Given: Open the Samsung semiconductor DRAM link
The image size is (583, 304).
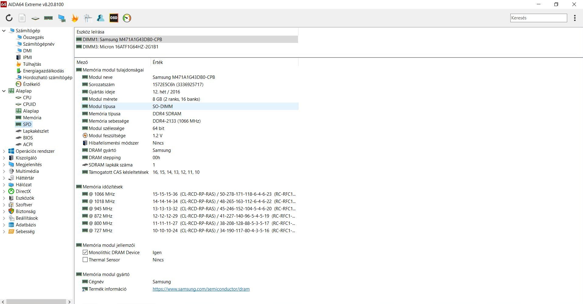Looking at the screenshot, I should point(201,289).
